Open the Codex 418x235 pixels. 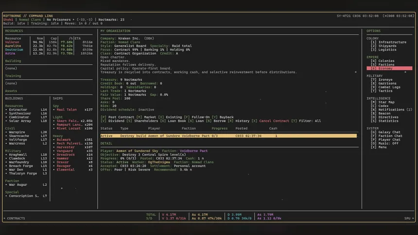point(379,106)
